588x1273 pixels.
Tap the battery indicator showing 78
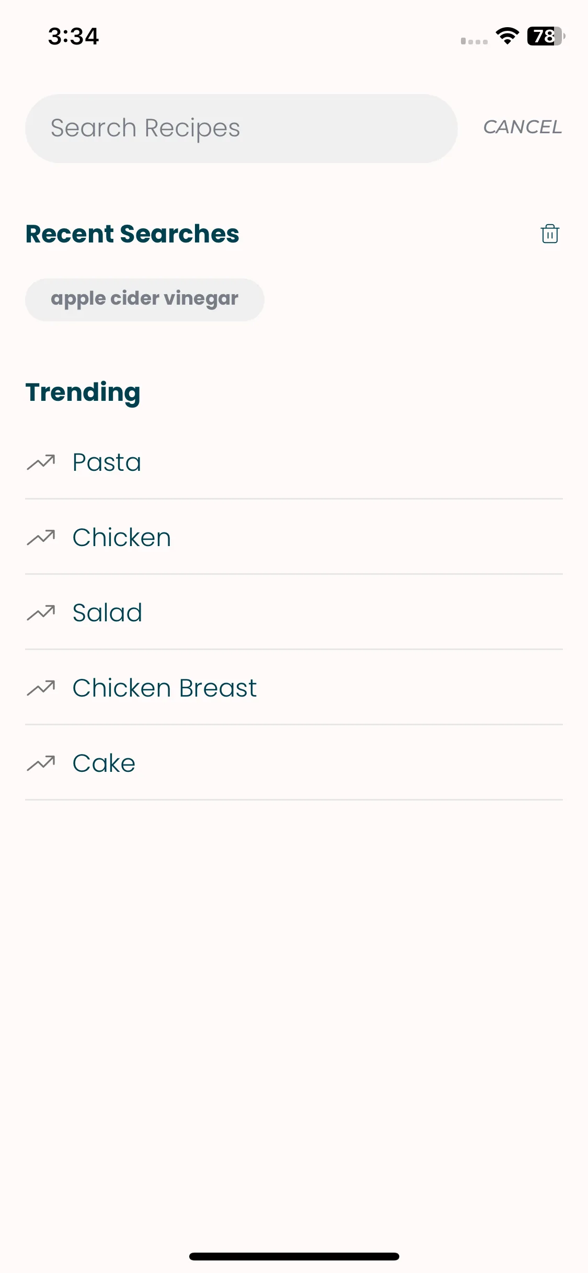[x=546, y=36]
